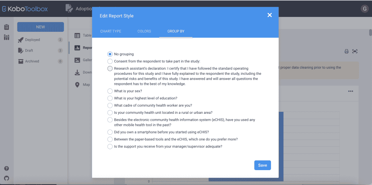This screenshot has height=185, width=372.
Task: Click the user account avatar G
Action: [x=364, y=8]
